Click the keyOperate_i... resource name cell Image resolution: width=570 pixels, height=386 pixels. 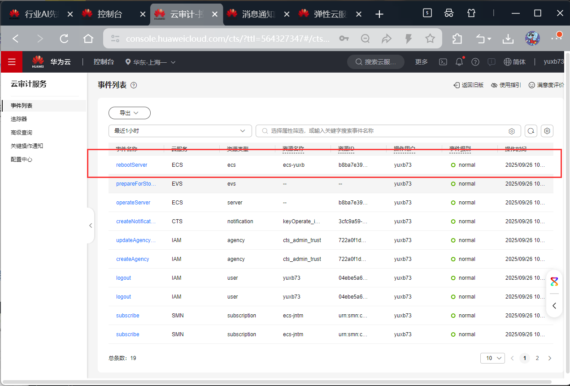302,221
